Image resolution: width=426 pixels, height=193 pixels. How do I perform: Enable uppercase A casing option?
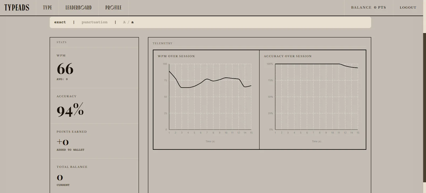pyautogui.click(x=124, y=22)
